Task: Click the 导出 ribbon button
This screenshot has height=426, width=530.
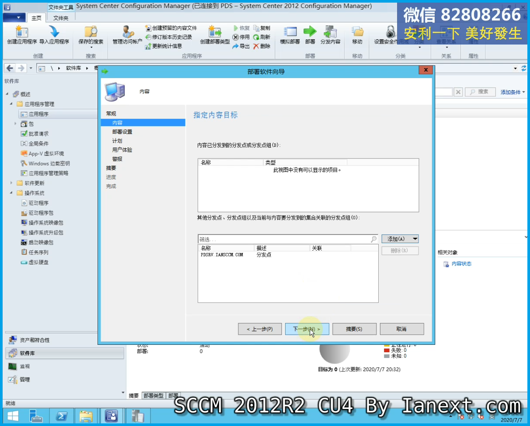Action: pos(241,46)
